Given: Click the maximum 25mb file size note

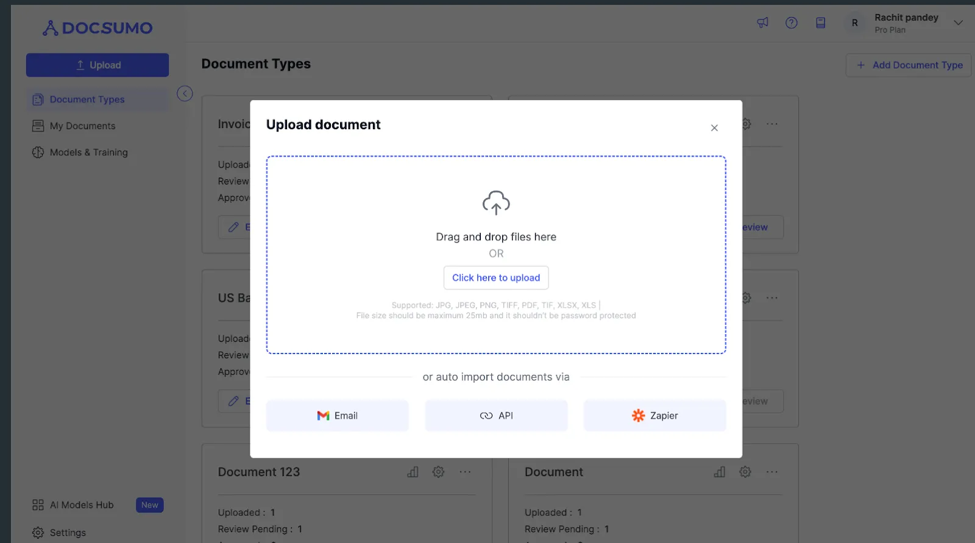Looking at the screenshot, I should (x=496, y=316).
